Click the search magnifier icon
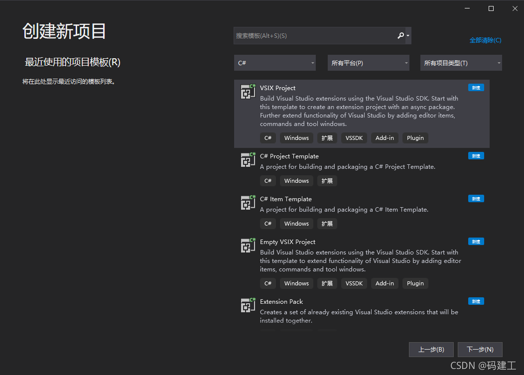Viewport: 524px width, 375px height. point(400,35)
